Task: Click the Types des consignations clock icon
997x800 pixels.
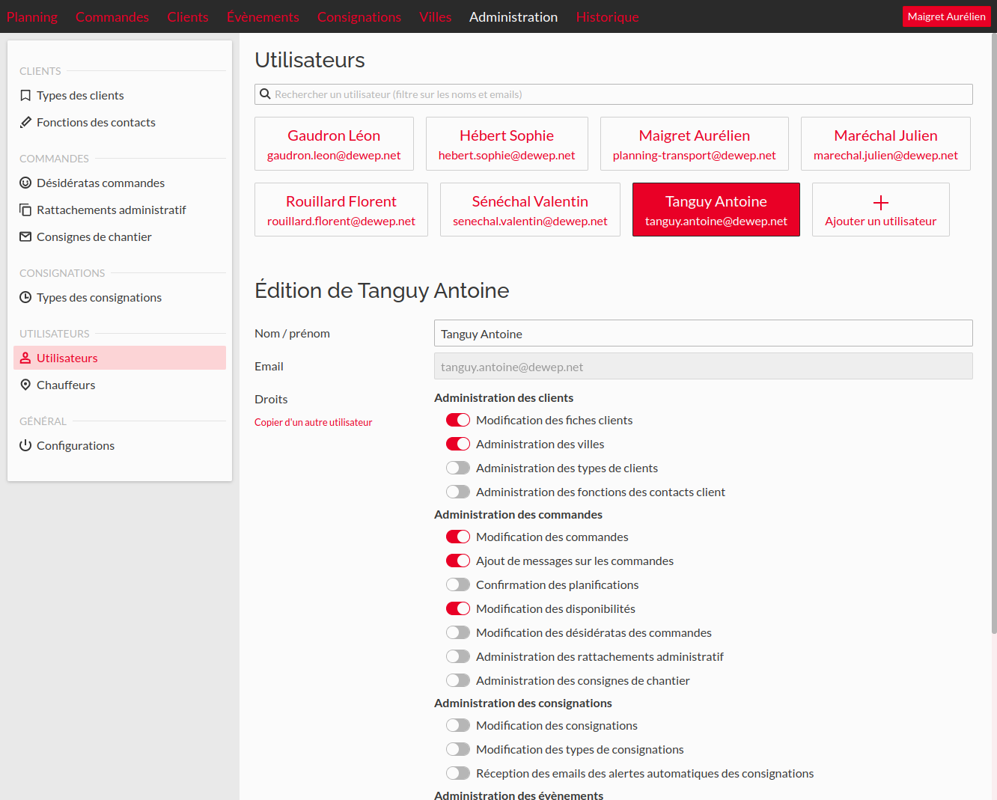Action: [25, 297]
